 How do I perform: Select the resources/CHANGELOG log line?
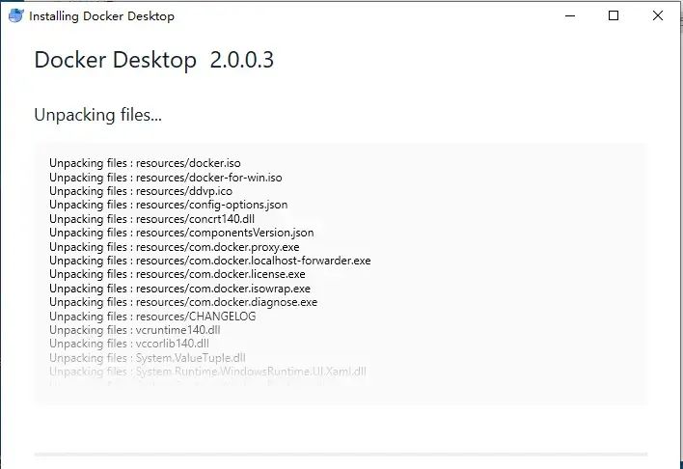[152, 316]
